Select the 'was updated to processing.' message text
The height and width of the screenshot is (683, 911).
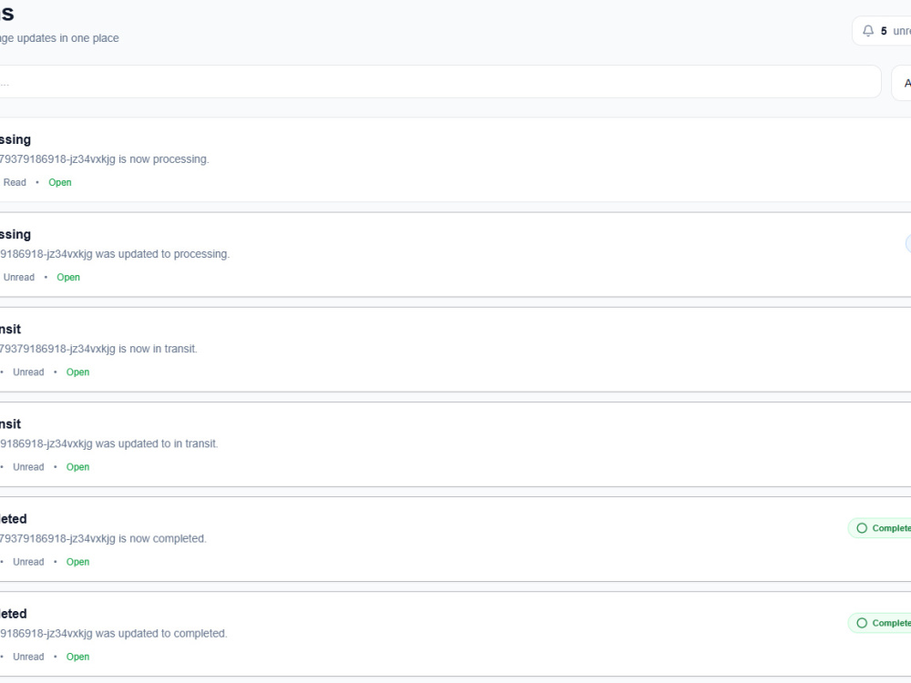[x=115, y=254]
